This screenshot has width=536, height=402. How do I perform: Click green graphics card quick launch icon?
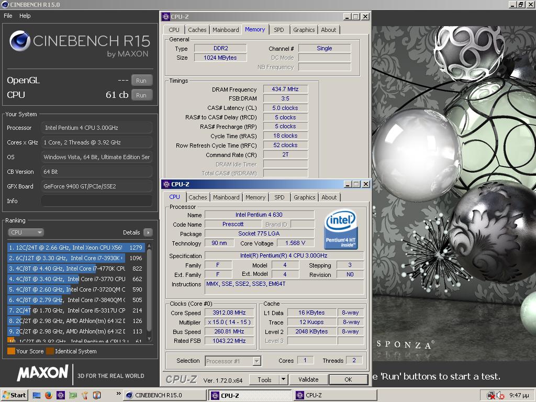click(73, 396)
